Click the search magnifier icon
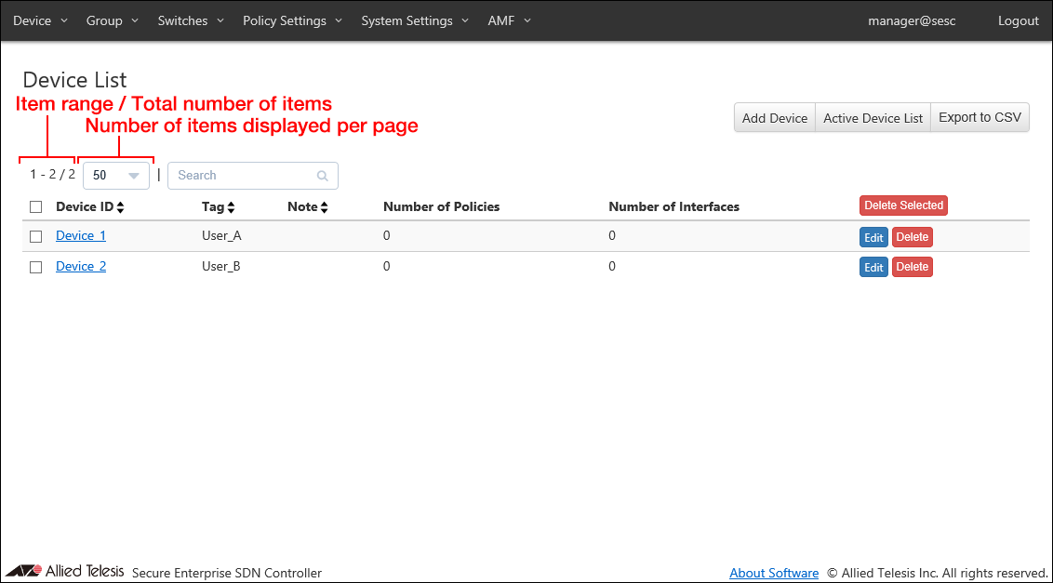Image resolution: width=1053 pixels, height=583 pixels. click(x=322, y=176)
